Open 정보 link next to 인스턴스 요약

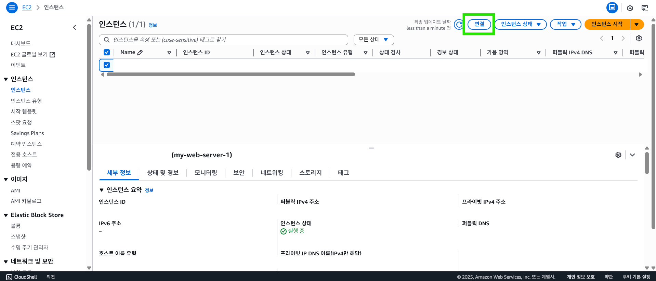click(149, 190)
